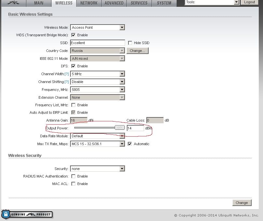Click the Genuine Product badge
Image resolution: width=263 pixels, height=221 pixels.
[x=27, y=214]
